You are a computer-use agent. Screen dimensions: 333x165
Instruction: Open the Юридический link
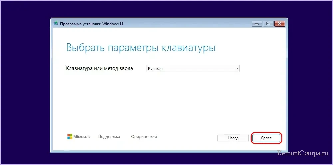(144, 137)
